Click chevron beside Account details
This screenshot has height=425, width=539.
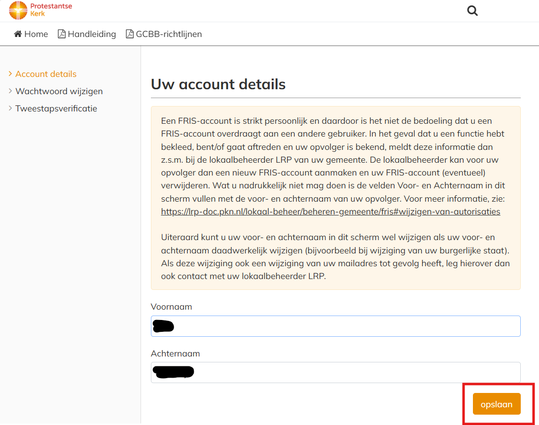click(x=10, y=73)
